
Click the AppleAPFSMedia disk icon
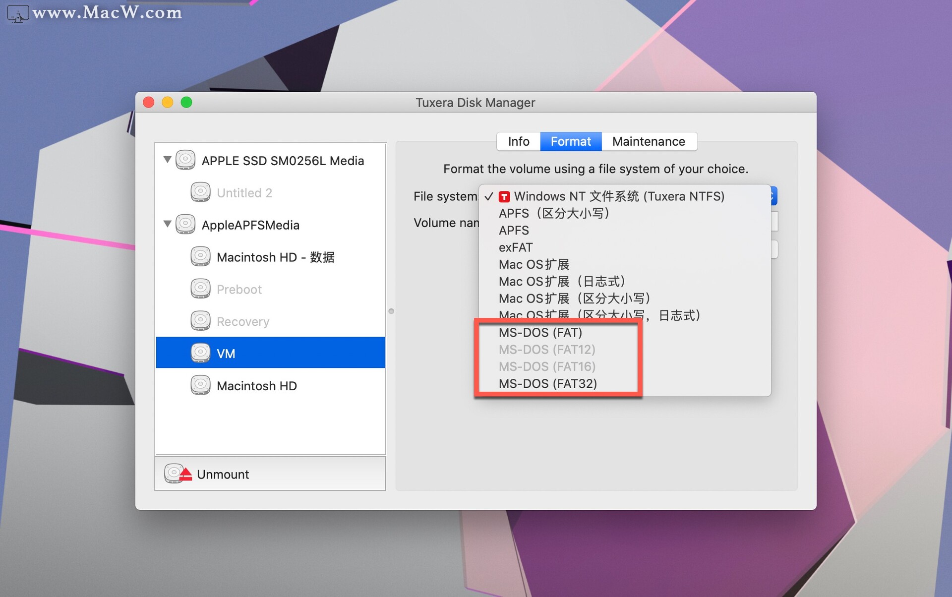click(185, 225)
